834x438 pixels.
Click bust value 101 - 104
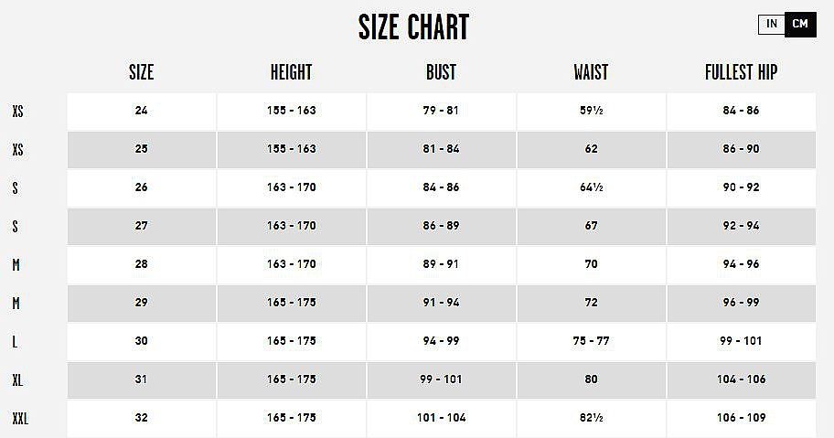click(441, 418)
